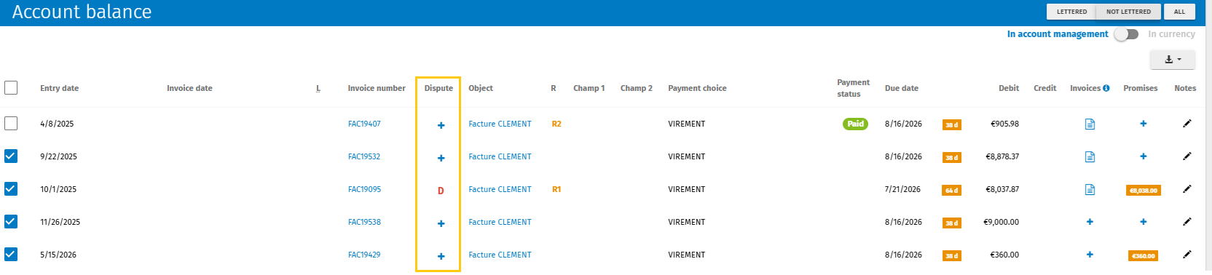Add dispute on FAC19532 row
The image size is (1212, 275).
441,158
